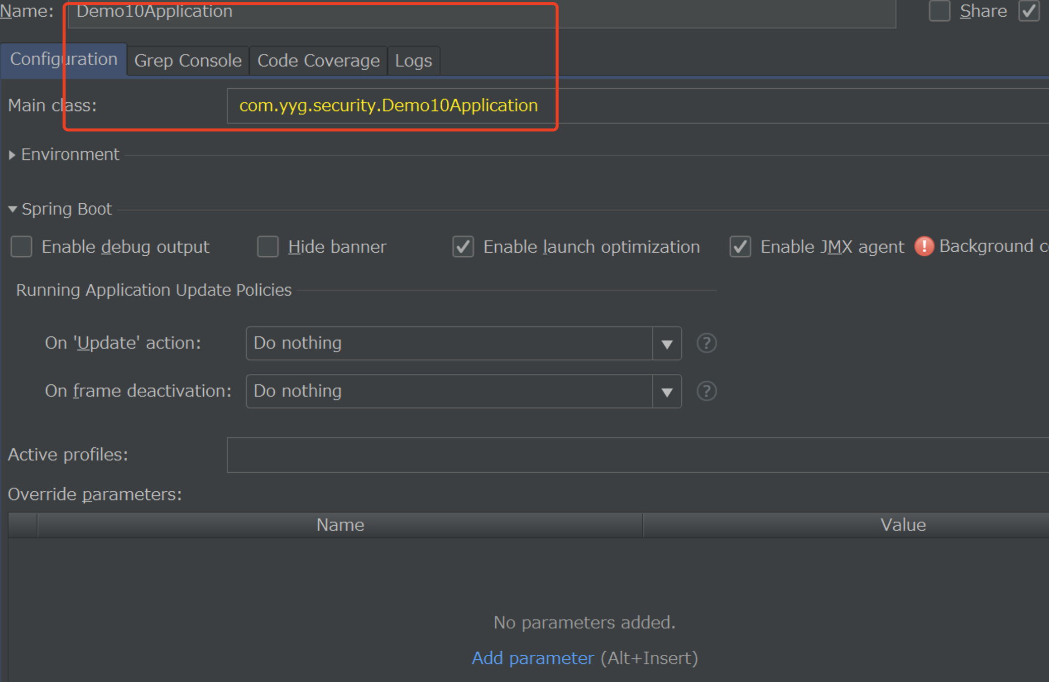Untick Enable launch optimization

coord(463,247)
